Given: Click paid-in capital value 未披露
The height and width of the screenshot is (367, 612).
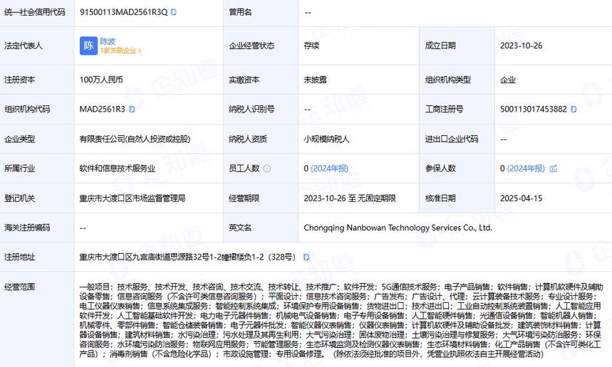Looking at the screenshot, I should coord(315,80).
